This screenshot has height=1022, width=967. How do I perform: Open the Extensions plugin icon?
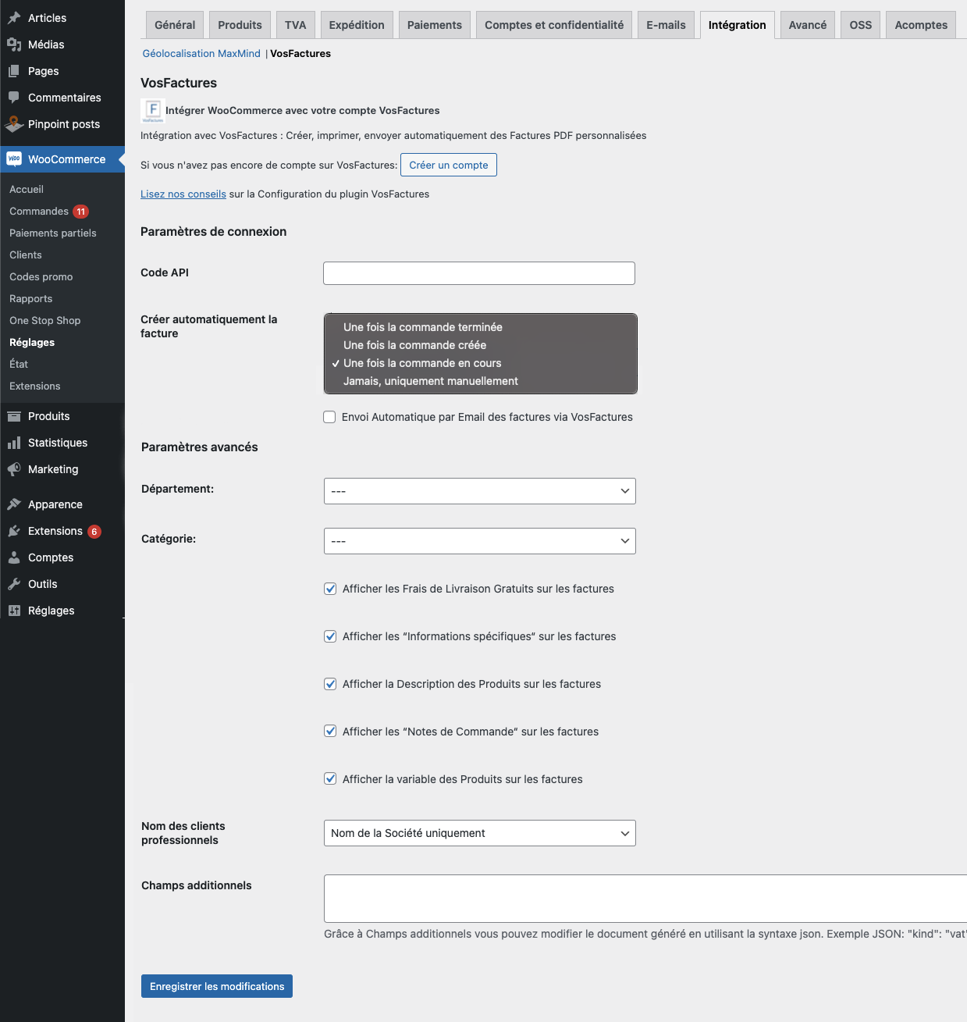(x=14, y=531)
